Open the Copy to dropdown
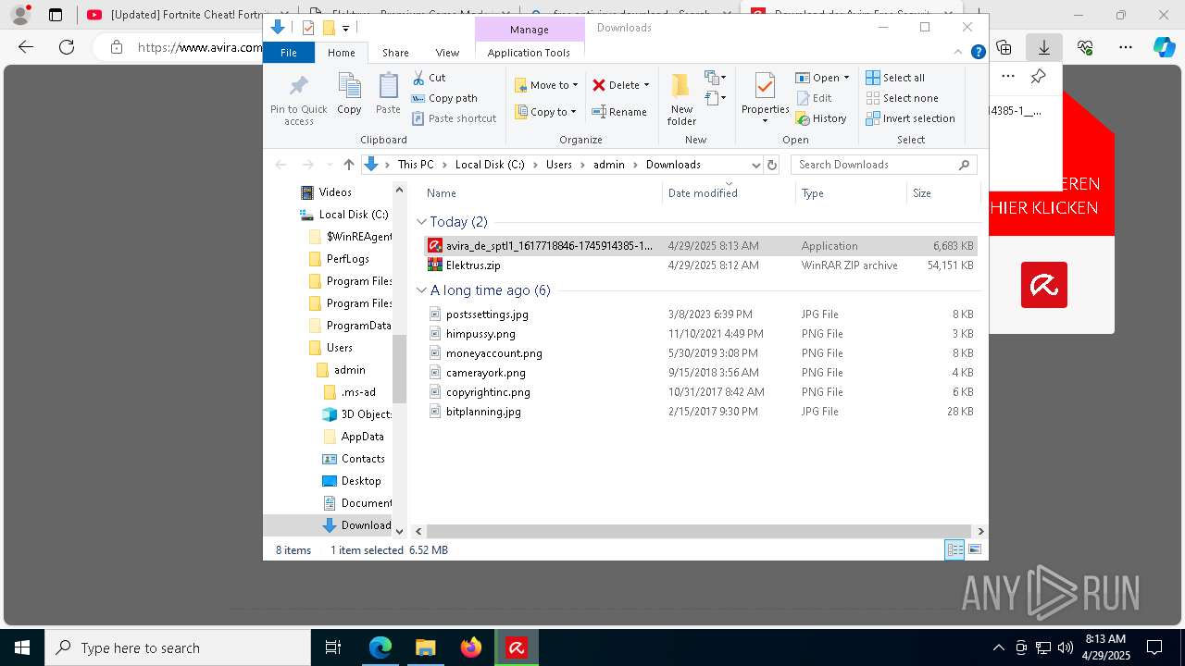Screen dimensions: 1185x666 tap(545, 112)
